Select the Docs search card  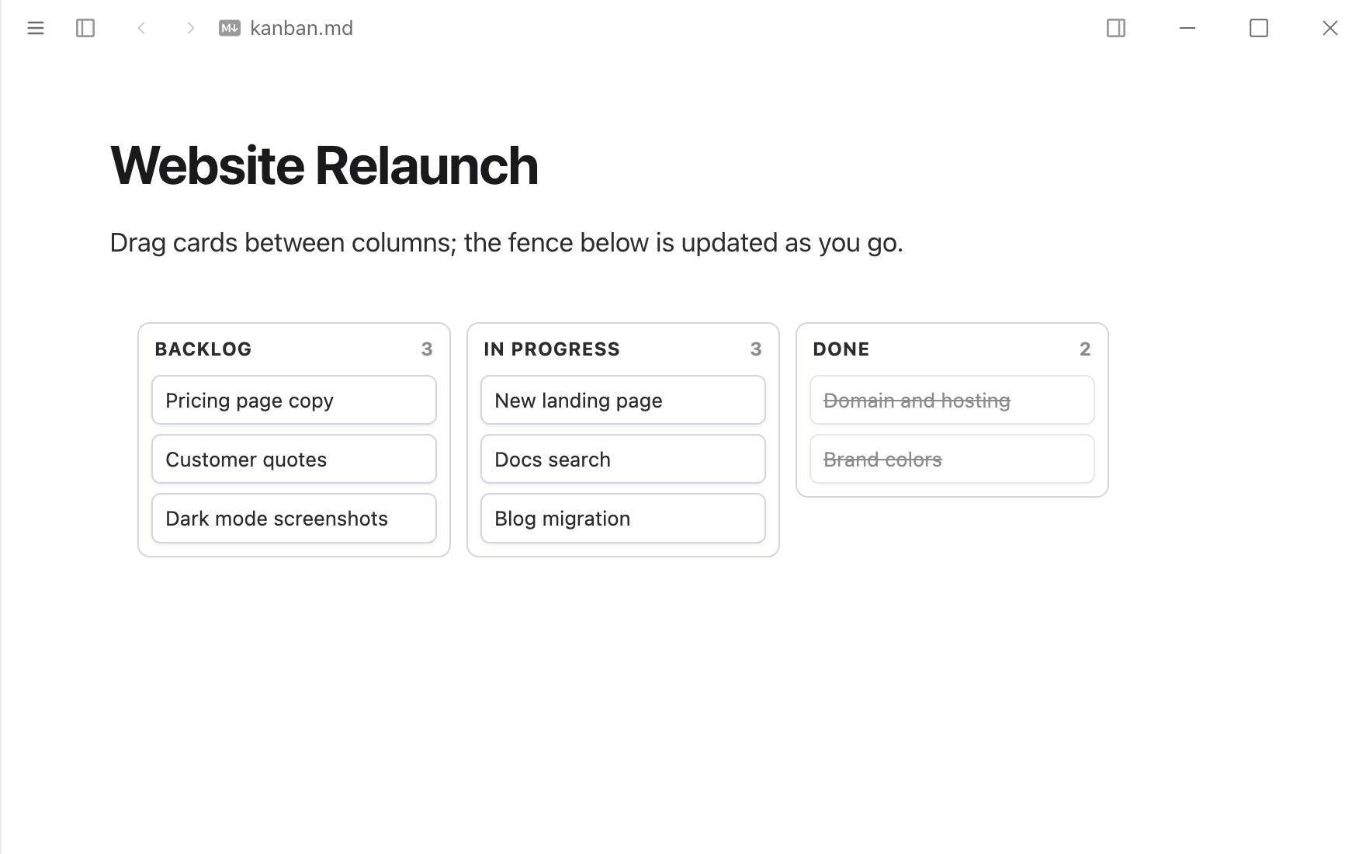[x=623, y=459]
